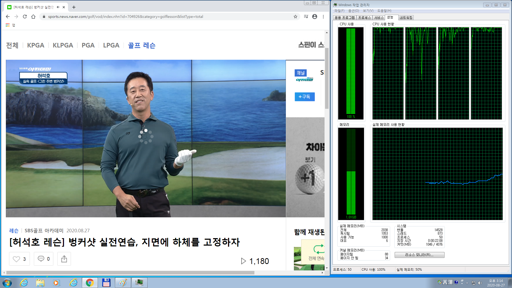The height and width of the screenshot is (288, 512).
Task: Click the golf ball advertisement banner
Action: coord(305,167)
